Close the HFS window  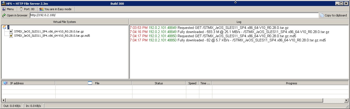point(346,4)
